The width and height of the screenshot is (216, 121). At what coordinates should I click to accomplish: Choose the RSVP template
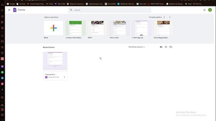pos(98,28)
